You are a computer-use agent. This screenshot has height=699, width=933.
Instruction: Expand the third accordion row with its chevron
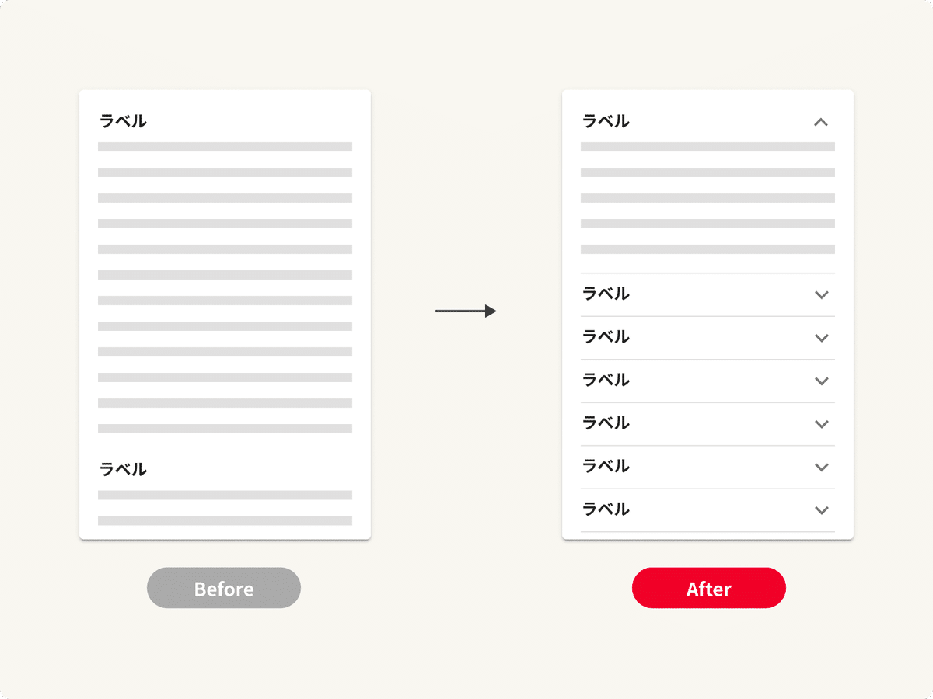click(x=821, y=338)
